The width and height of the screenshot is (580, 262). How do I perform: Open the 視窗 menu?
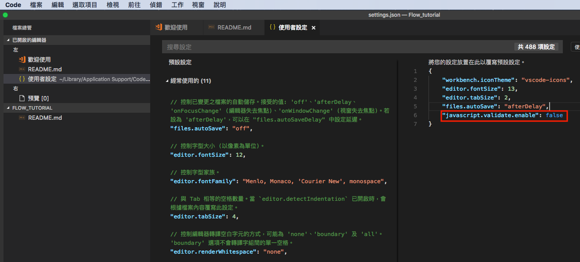tap(199, 5)
